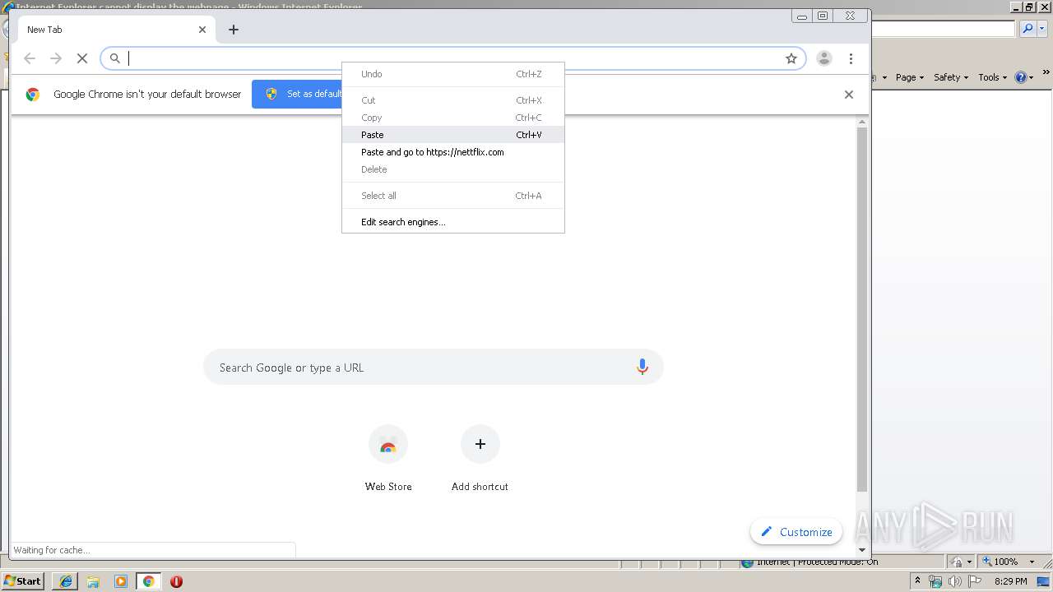Open Internet Explorer from the taskbar
Image resolution: width=1053 pixels, height=592 pixels.
point(66,581)
